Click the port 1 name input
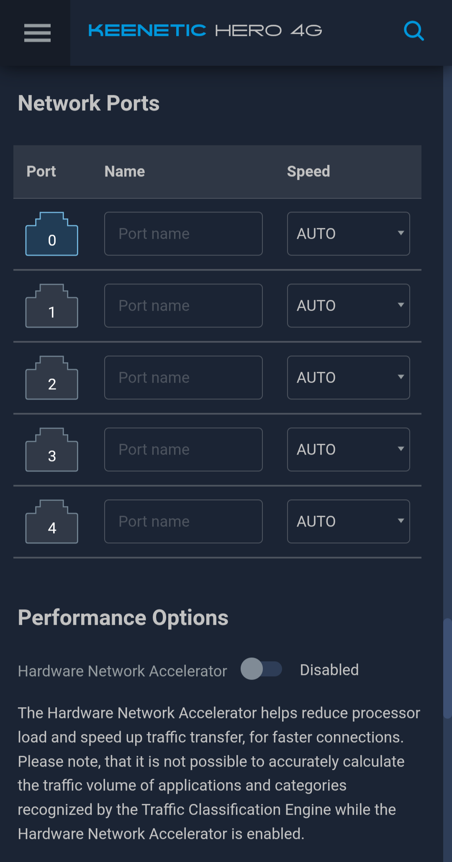Screen dimensions: 452x862 point(183,306)
